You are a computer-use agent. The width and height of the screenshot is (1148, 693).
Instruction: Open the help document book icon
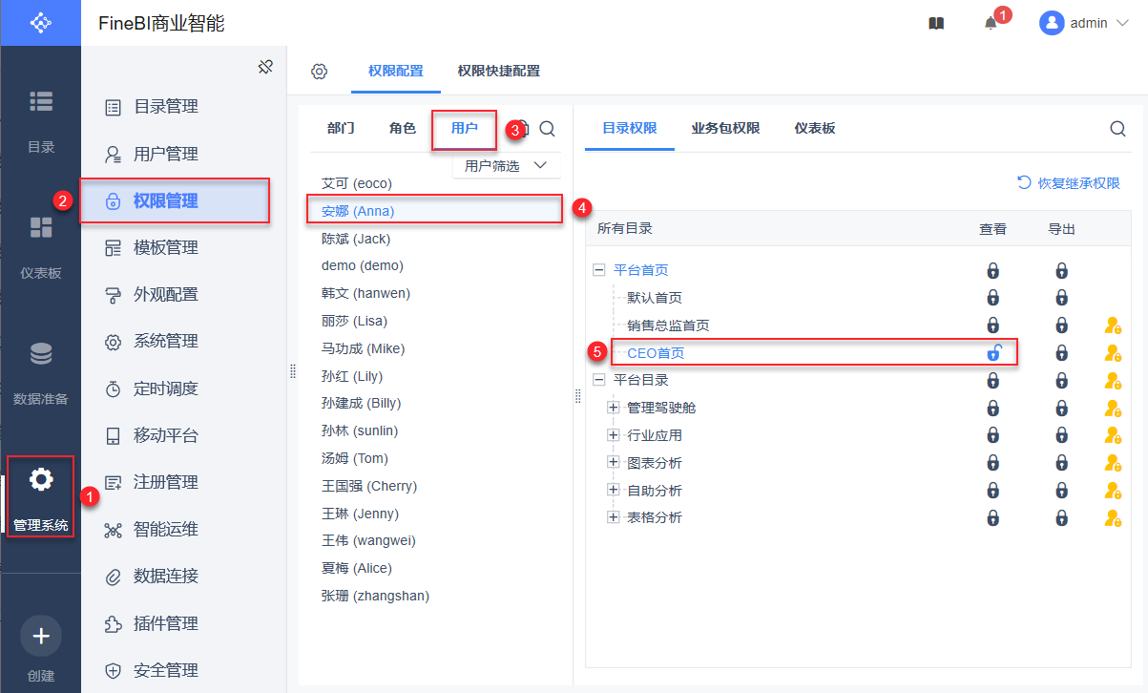(x=936, y=24)
